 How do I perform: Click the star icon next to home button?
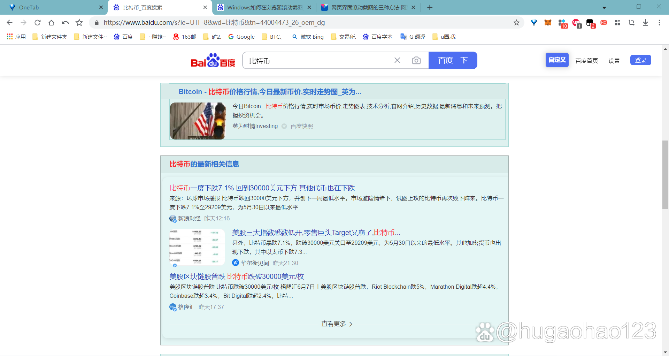pyautogui.click(x=79, y=23)
